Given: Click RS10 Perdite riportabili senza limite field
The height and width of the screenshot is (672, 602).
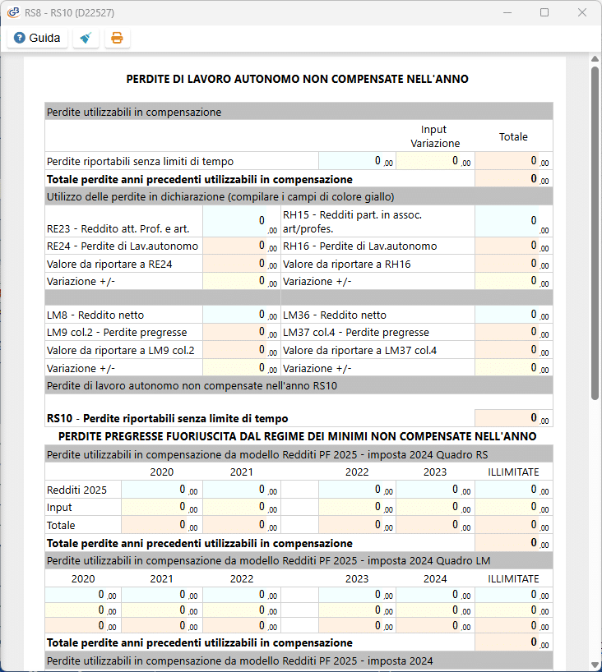Looking at the screenshot, I should 514,418.
